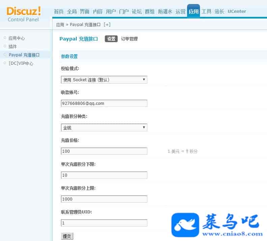Image resolution: width=267 pixels, height=241 pixels.
Task: Open the 全局 menu
Action: 72,11
